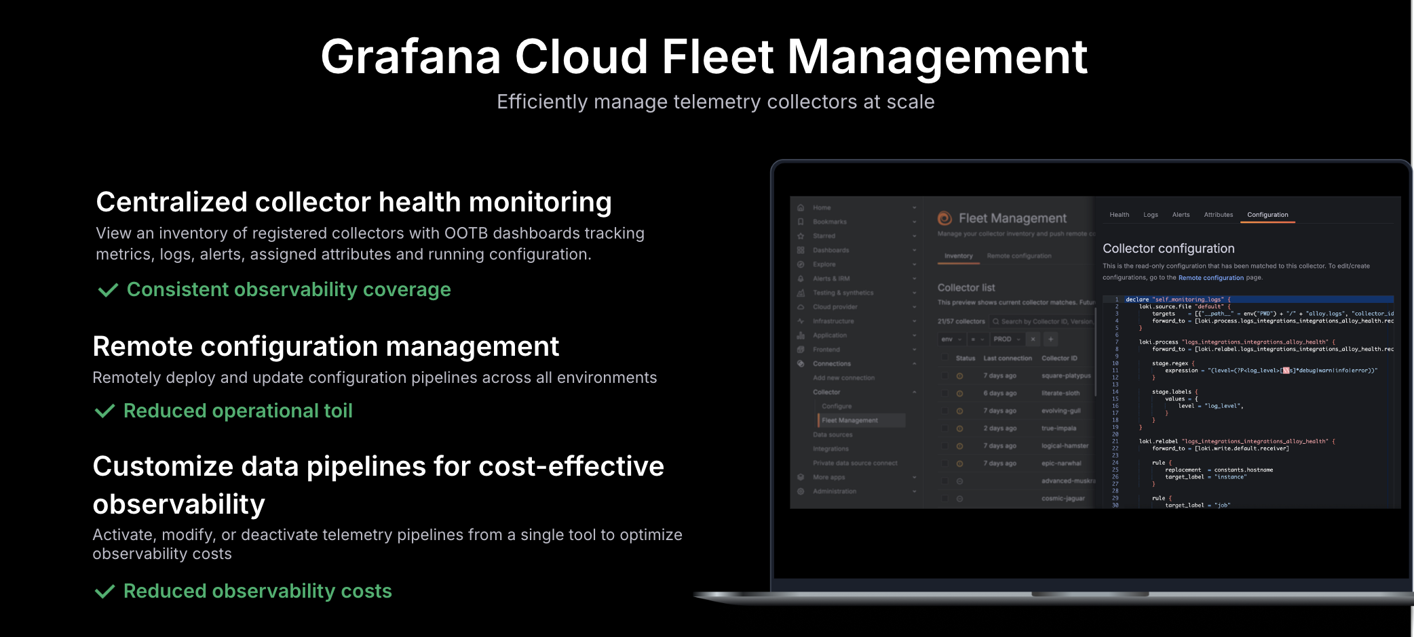Click the Home icon in the sidebar
1414x637 pixels.
pyautogui.click(x=800, y=207)
